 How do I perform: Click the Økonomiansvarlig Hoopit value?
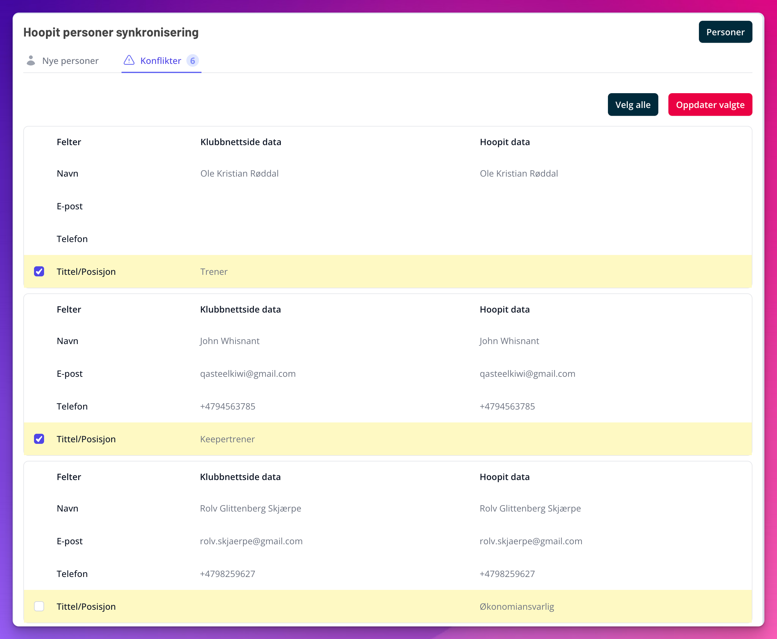click(516, 607)
